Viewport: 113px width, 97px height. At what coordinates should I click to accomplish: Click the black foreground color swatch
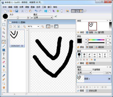(79, 41)
